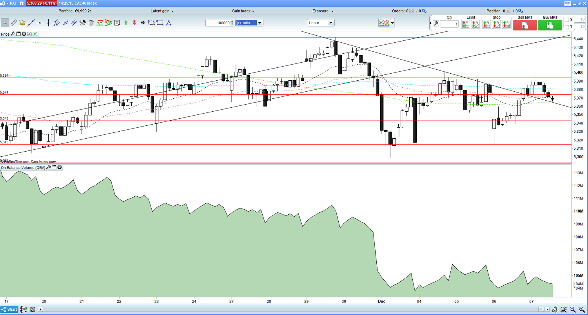Select the red triangle pattern tool
588x315 pixels.
click(108, 23)
